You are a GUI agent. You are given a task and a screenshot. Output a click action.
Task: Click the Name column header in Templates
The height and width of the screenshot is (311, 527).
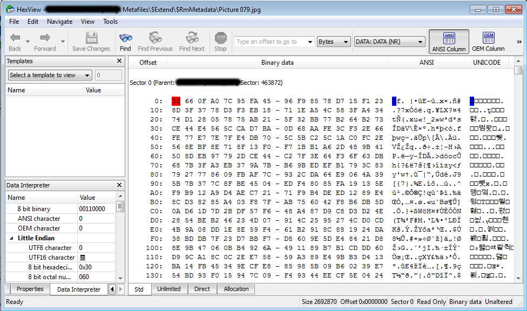[x=44, y=90]
